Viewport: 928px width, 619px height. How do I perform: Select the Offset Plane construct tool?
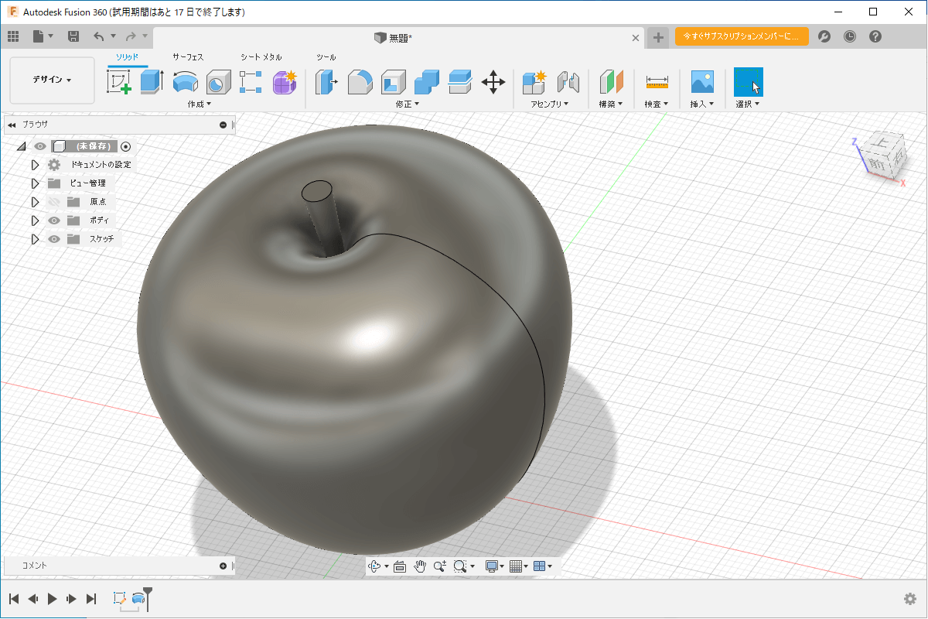tap(611, 81)
